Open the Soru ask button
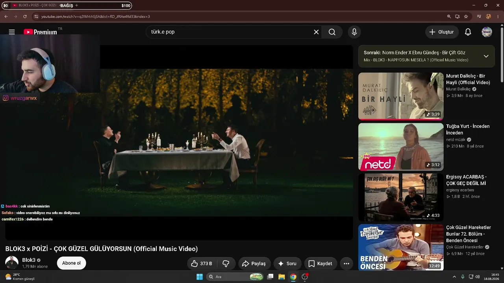The height and width of the screenshot is (283, 504). point(287,263)
